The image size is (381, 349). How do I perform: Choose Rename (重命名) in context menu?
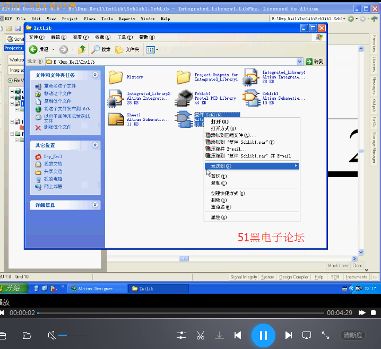(252, 207)
